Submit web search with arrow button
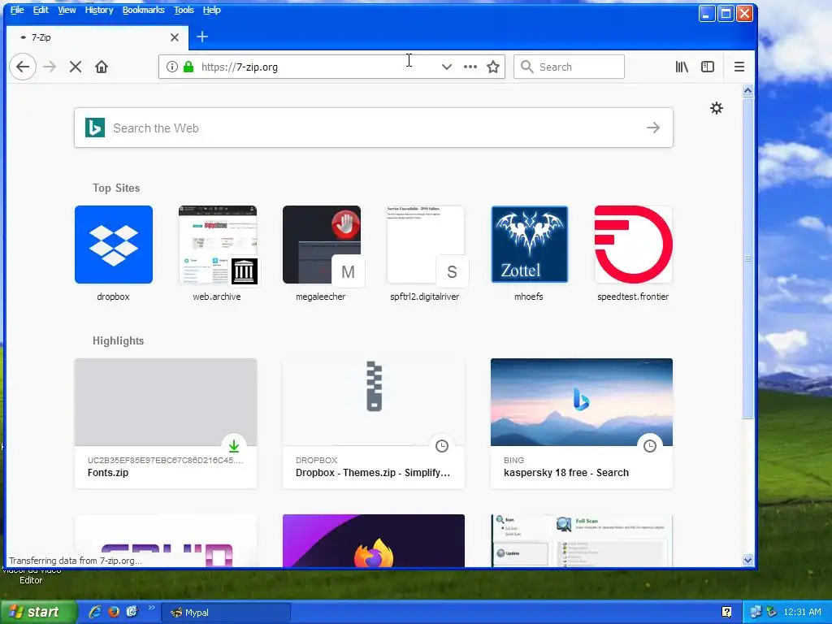 [653, 128]
